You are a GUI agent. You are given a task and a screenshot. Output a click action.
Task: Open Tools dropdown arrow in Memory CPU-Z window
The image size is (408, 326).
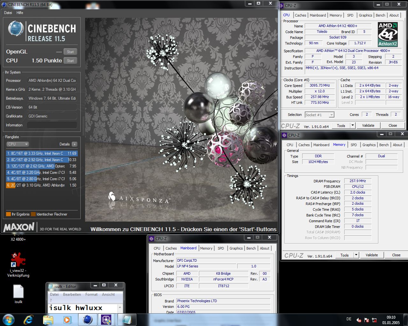pos(356,255)
